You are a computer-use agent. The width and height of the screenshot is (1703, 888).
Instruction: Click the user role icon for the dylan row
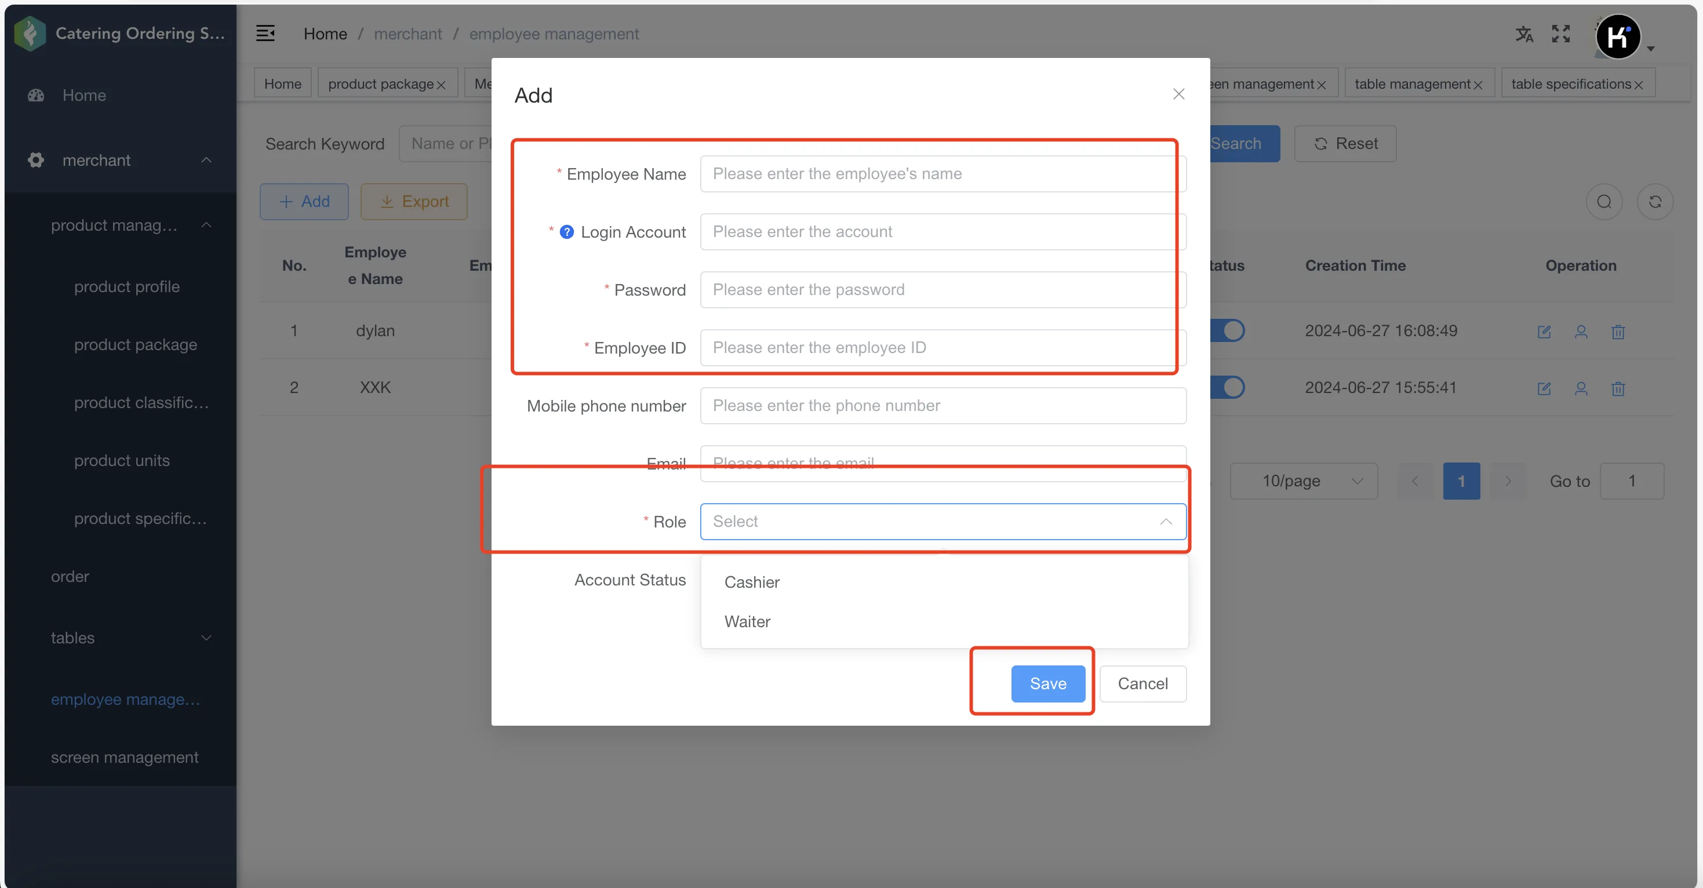1581,332
